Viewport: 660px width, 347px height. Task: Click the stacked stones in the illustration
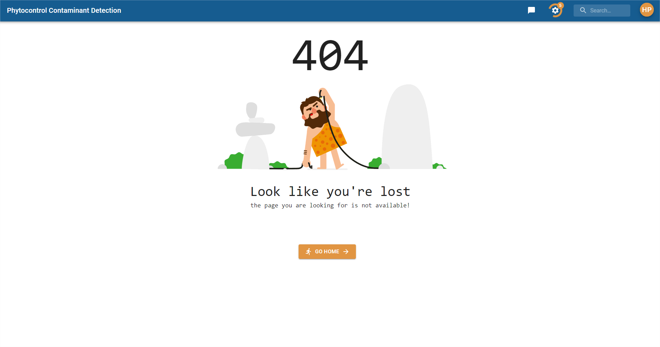pos(255,135)
